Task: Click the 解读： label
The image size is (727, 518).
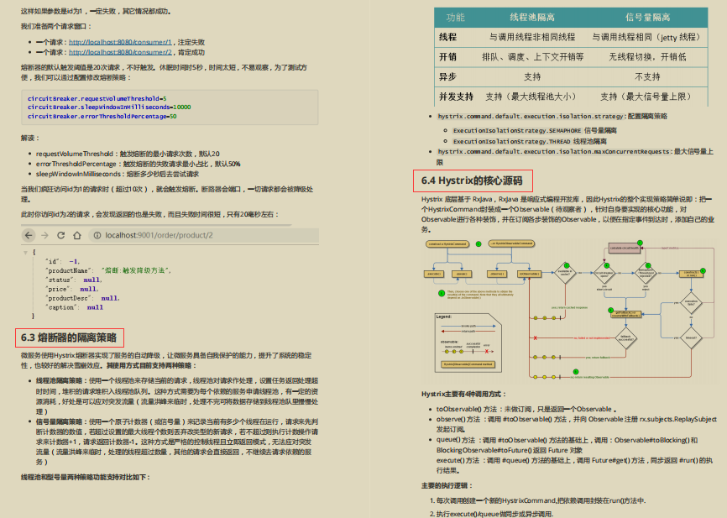Action: [x=30, y=139]
